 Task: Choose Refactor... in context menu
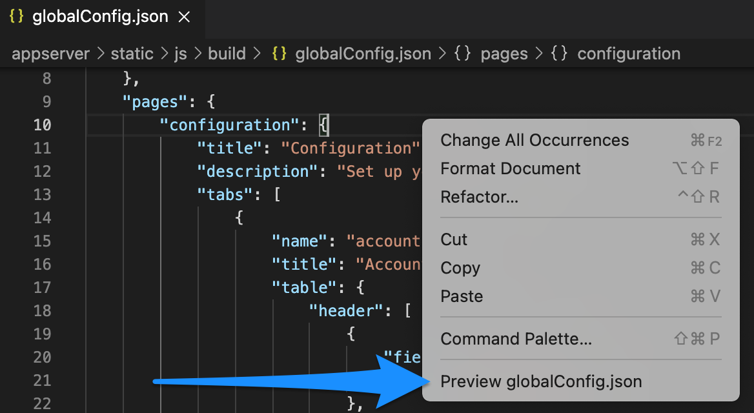[581, 197]
